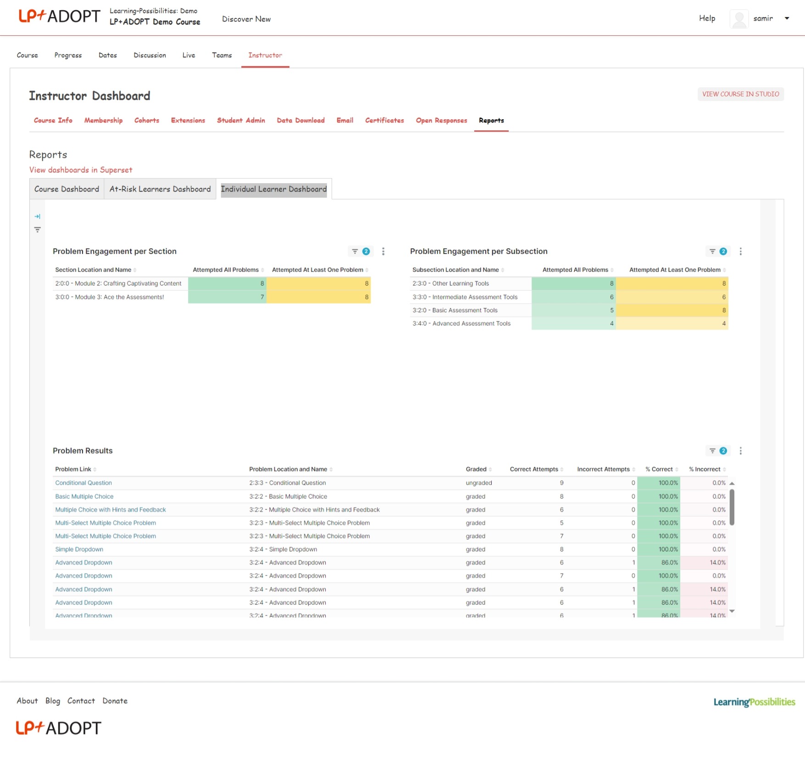This screenshot has height=760, width=805.
Task: Open View dashboards in Superset link
Action: tap(81, 170)
